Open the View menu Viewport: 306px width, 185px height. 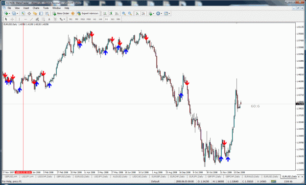[x=17, y=8]
